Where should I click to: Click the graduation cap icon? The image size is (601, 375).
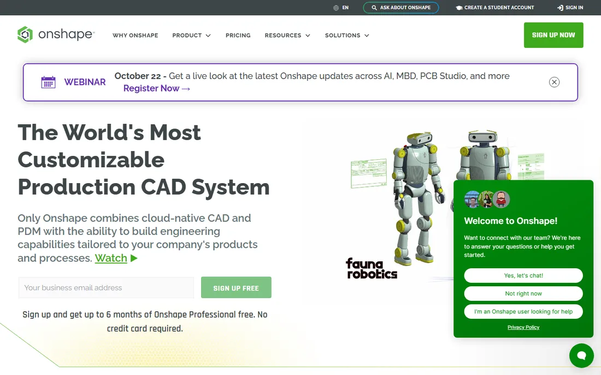pos(459,8)
